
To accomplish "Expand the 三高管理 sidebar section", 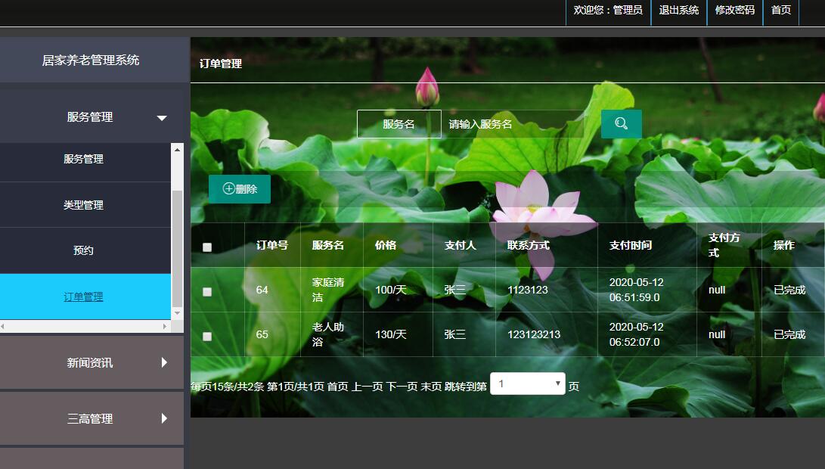I will (91, 418).
